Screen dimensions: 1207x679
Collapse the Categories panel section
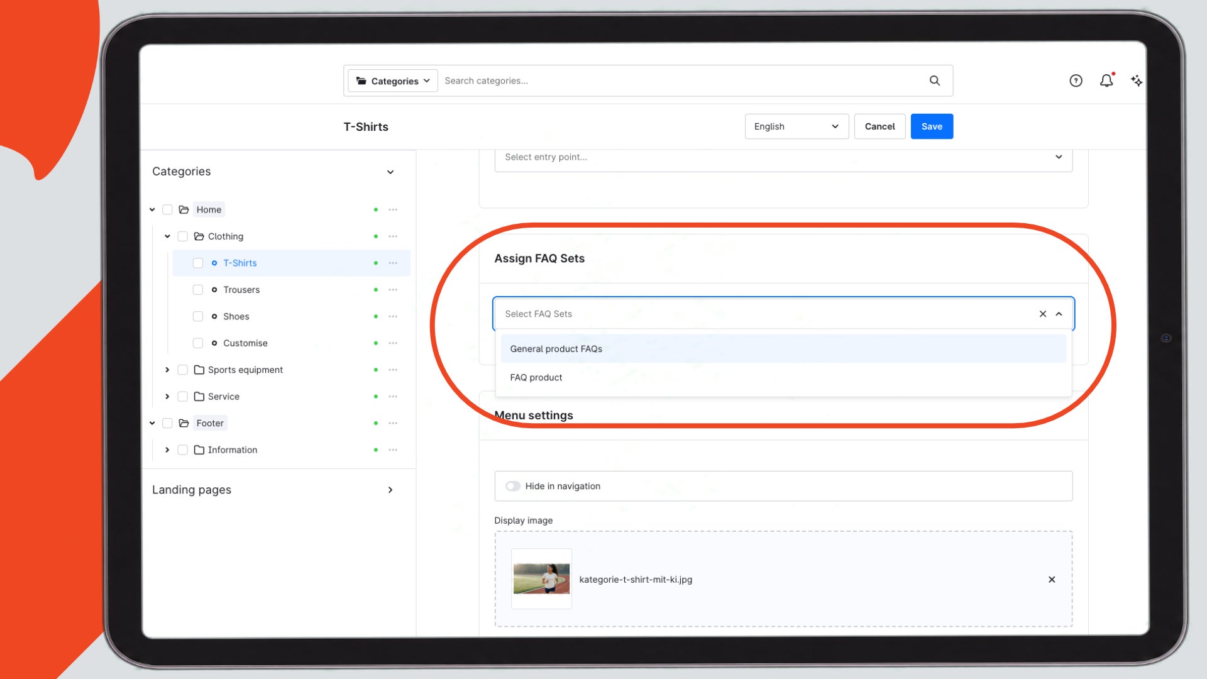click(390, 172)
